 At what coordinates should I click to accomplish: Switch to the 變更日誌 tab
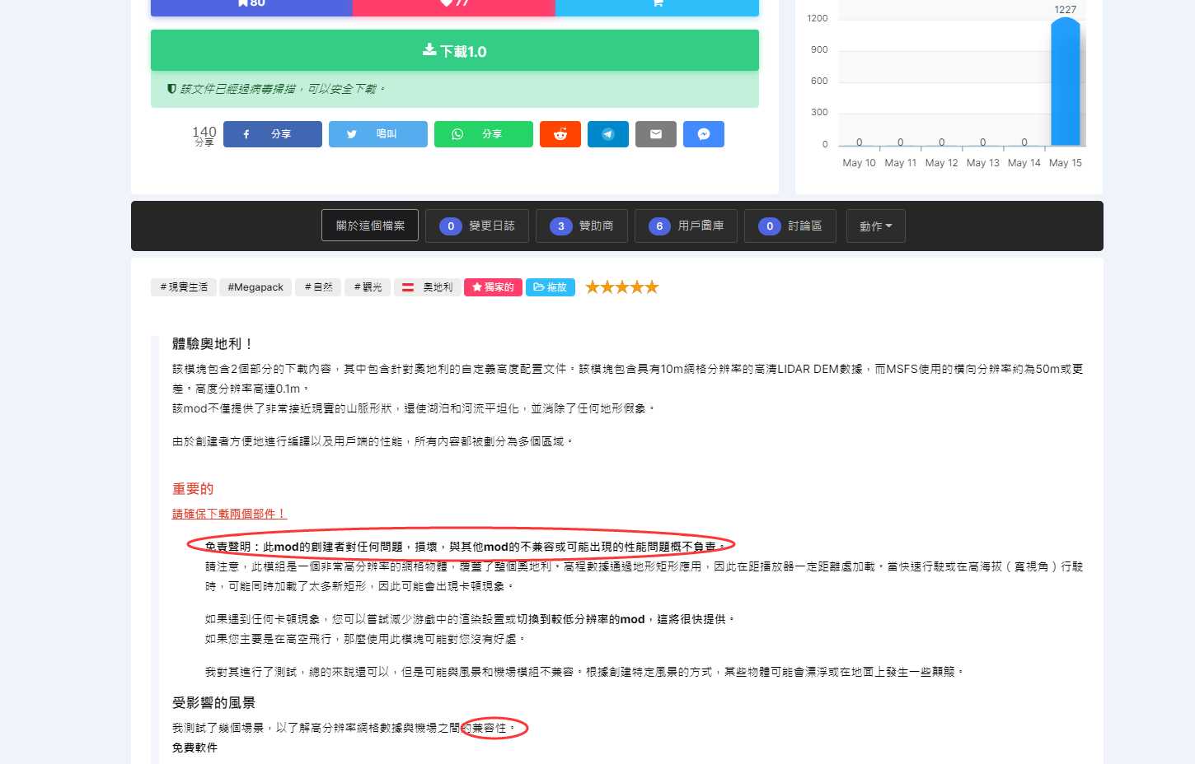point(477,226)
